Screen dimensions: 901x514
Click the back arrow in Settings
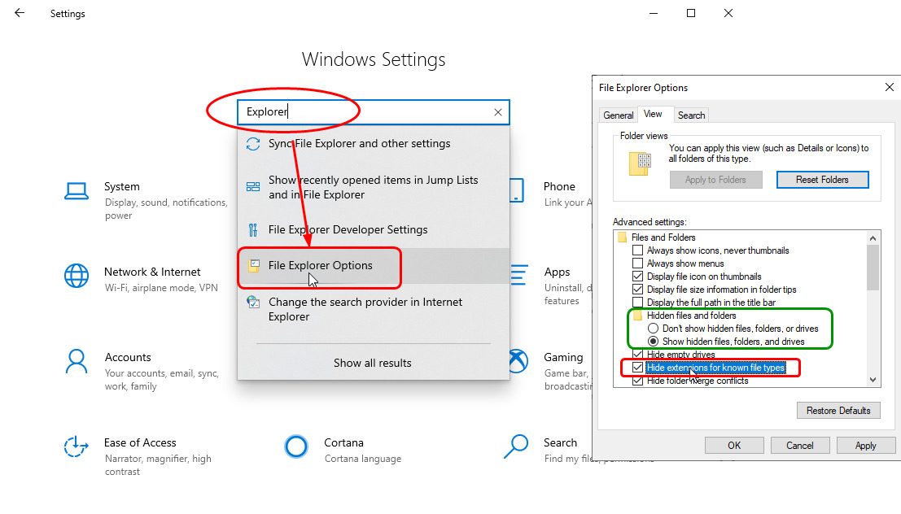coord(20,13)
